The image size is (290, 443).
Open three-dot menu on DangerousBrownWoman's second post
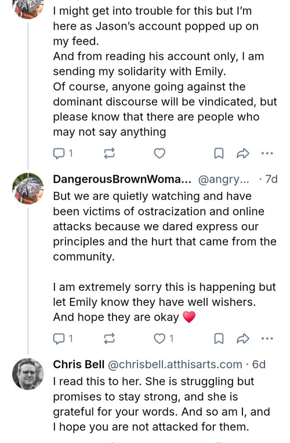(x=267, y=338)
